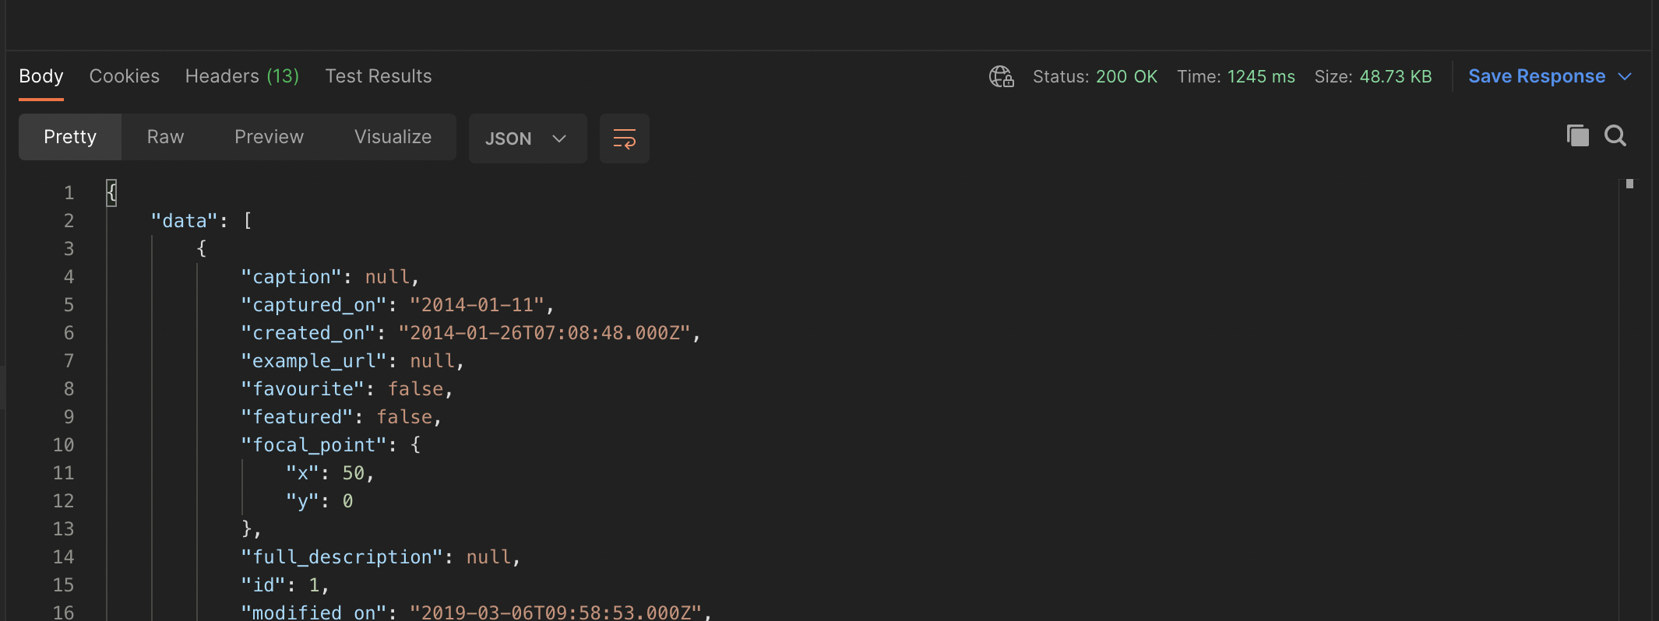Click the "featured" key text
Screen dimensions: 1659x621
pyautogui.click(x=297, y=417)
